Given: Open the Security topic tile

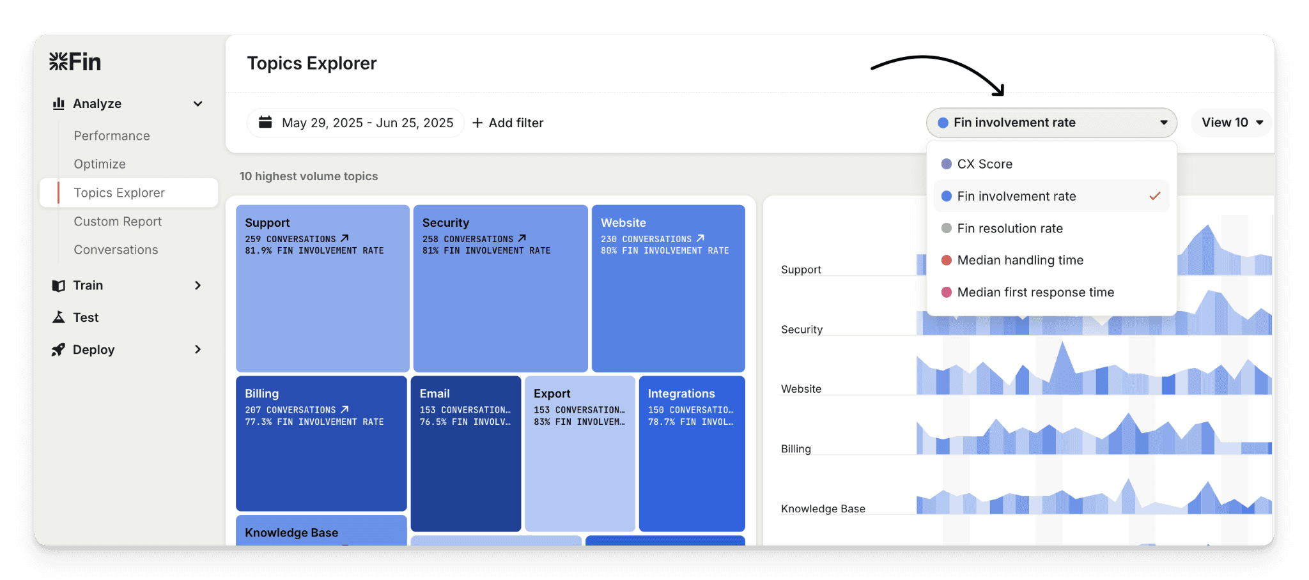Looking at the screenshot, I should (500, 289).
